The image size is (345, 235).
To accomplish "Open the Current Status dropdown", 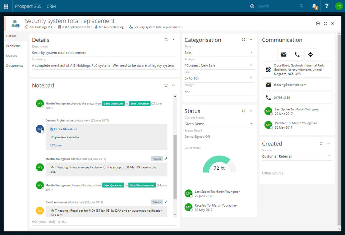I will [219, 124].
